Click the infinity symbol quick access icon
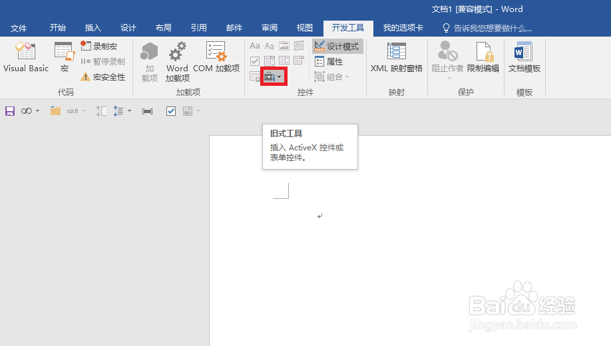 pos(27,111)
